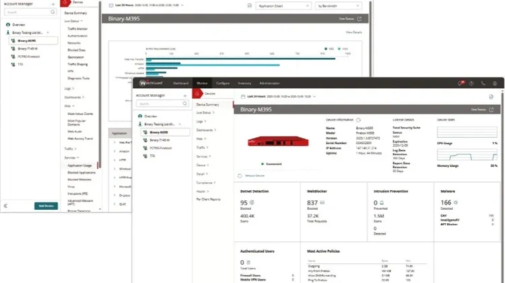Screen dimensions: 505x283
Task: Click the Add Device button
Action: (x=46, y=205)
